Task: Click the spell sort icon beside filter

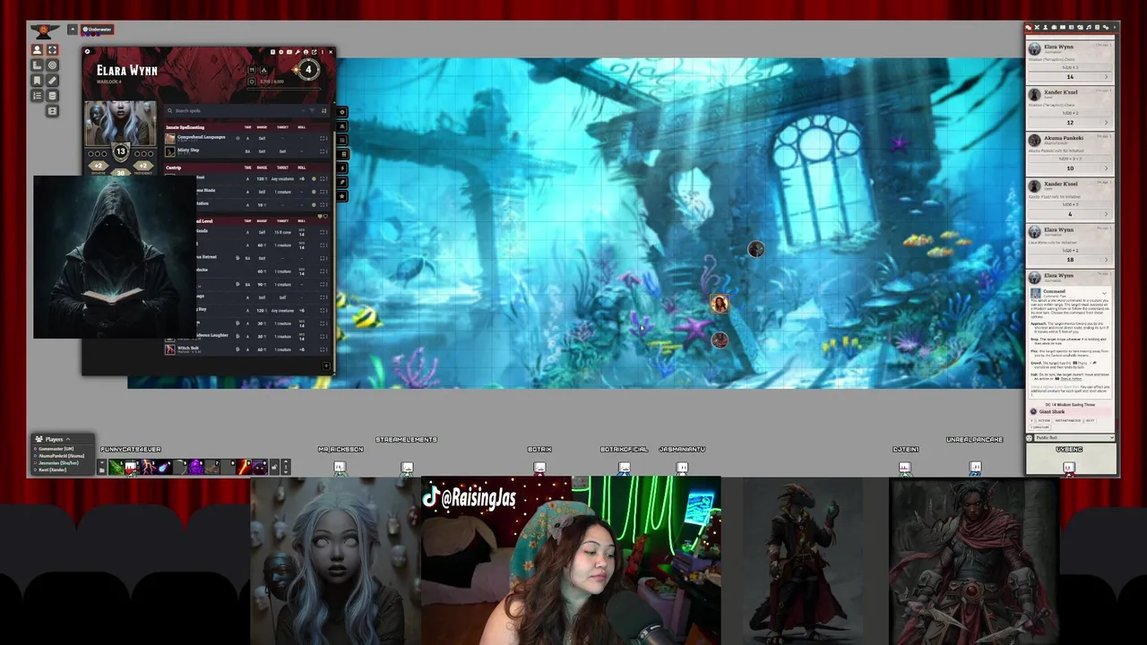Action: [323, 110]
